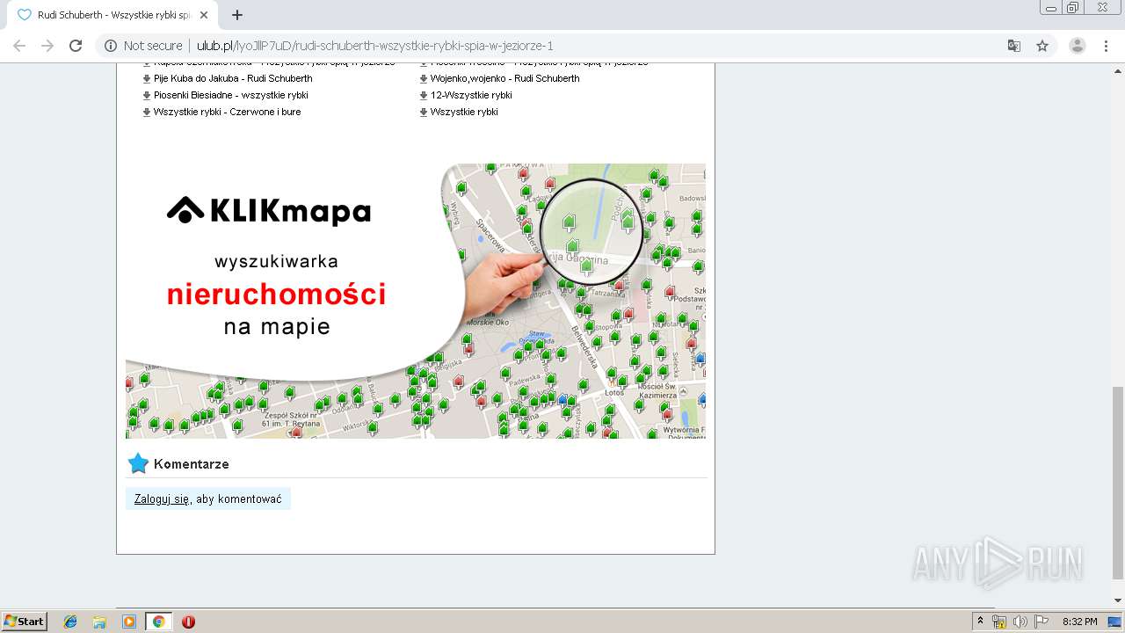Open Chrome's three-dot menu
The image size is (1125, 633).
click(1106, 46)
